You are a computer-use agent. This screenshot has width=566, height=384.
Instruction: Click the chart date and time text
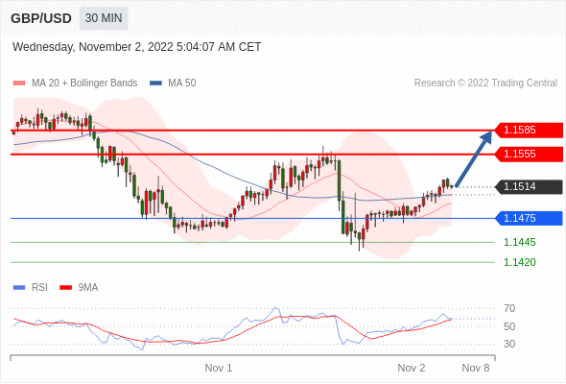pyautogui.click(x=136, y=47)
